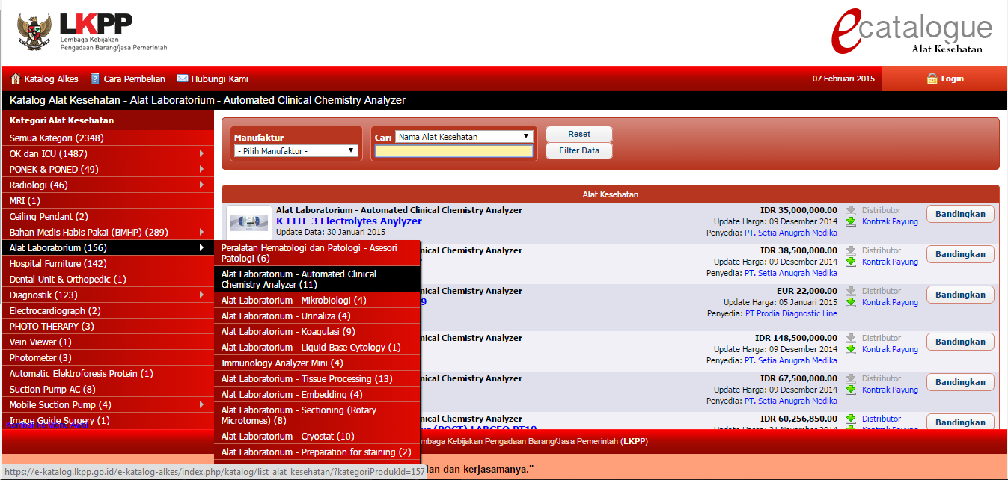Click green Kontrak Payung arrow for IDR 38,500,000 item
This screenshot has height=480, width=1008.
tap(851, 262)
